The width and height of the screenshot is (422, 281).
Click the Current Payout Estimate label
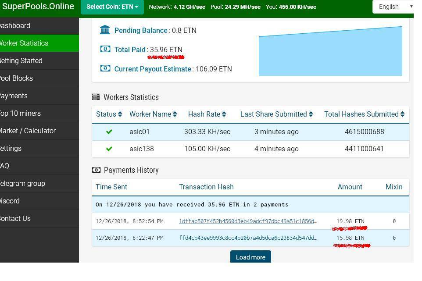pos(153,69)
